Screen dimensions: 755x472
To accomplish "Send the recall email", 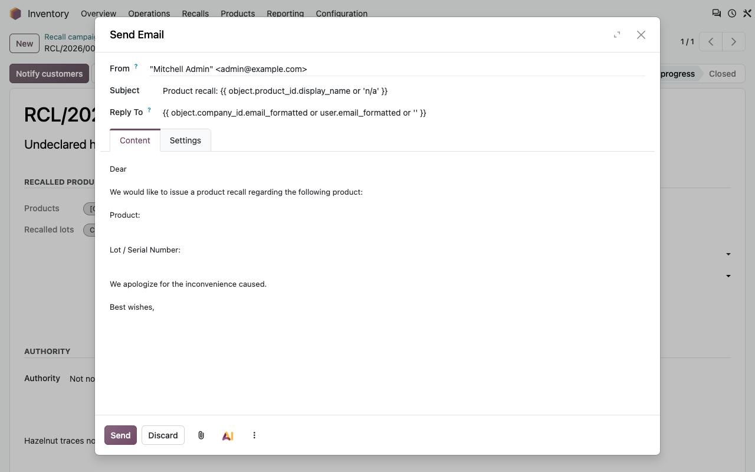I will (x=120, y=435).
